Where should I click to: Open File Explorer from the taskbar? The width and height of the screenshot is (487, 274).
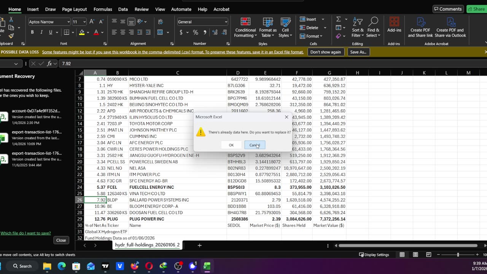pos(47,266)
